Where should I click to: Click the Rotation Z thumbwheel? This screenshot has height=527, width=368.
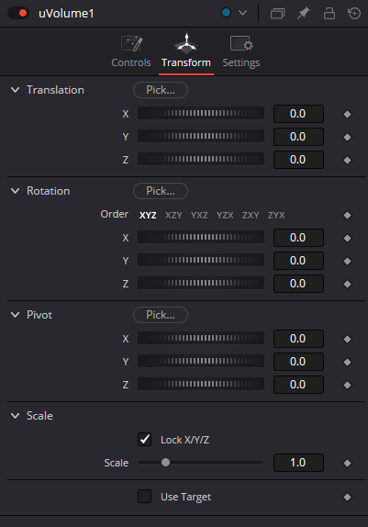tap(201, 283)
